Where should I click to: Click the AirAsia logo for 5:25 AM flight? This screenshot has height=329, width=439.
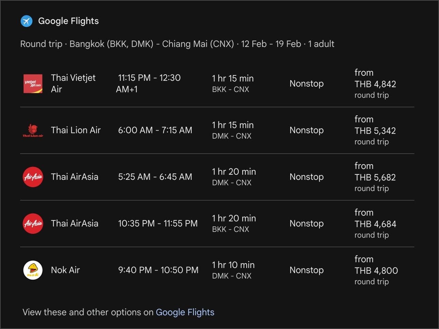(33, 177)
